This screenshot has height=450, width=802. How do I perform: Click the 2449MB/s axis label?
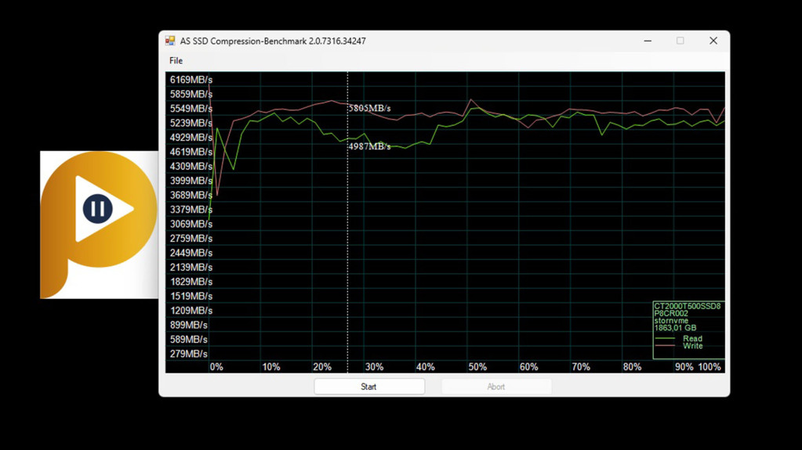191,253
